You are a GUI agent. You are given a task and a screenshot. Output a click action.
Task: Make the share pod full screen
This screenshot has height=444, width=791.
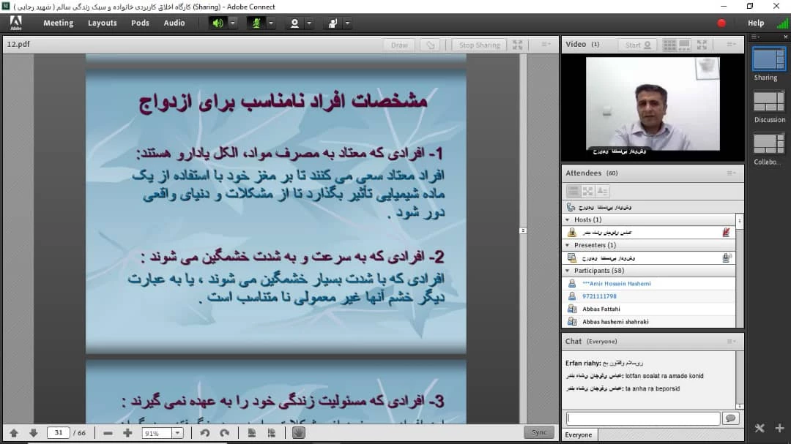[518, 45]
